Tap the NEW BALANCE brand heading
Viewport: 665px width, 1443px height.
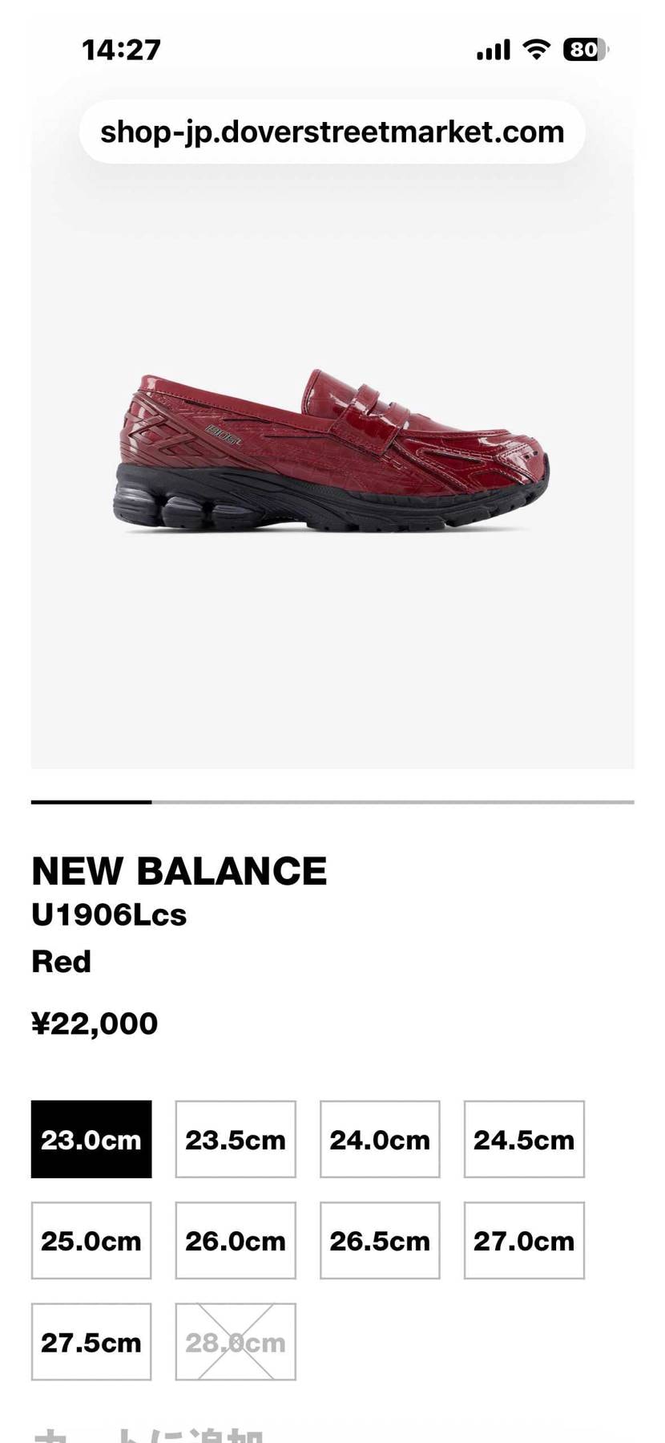pyautogui.click(x=179, y=871)
